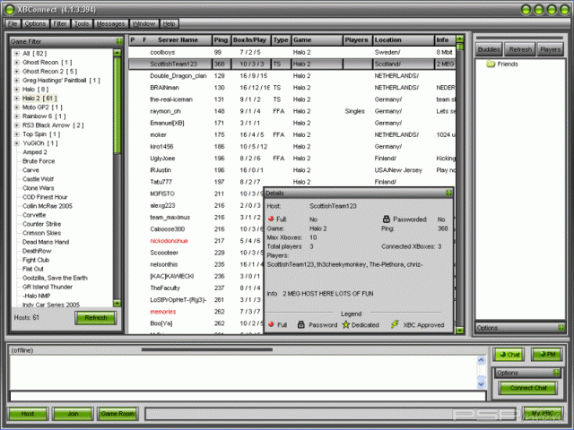The height and width of the screenshot is (430, 574).
Task: Click the Details panel green corner icon
Action: click(x=448, y=193)
